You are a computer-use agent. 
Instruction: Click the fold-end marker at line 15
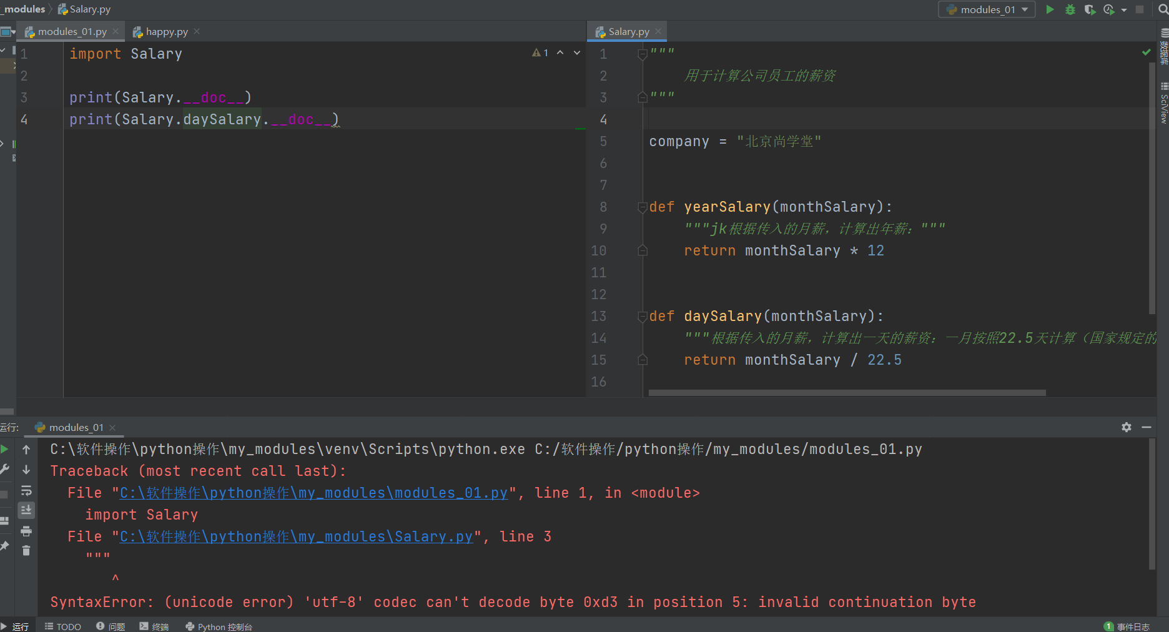[x=642, y=360]
